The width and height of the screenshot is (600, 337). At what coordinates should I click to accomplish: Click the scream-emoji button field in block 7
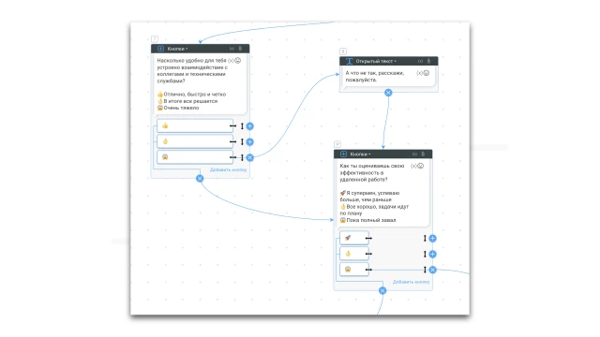coord(195,157)
